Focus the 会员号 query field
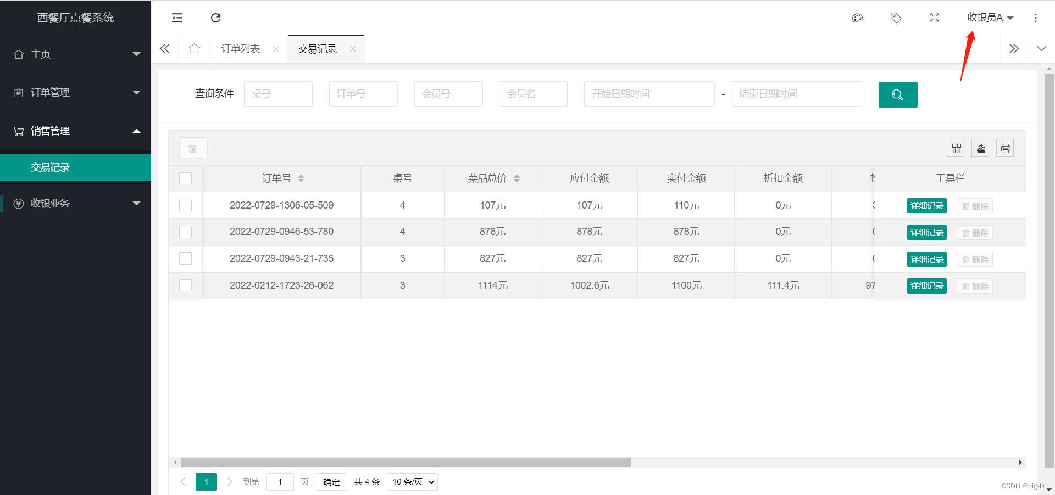This screenshot has width=1055, height=495. [x=448, y=94]
